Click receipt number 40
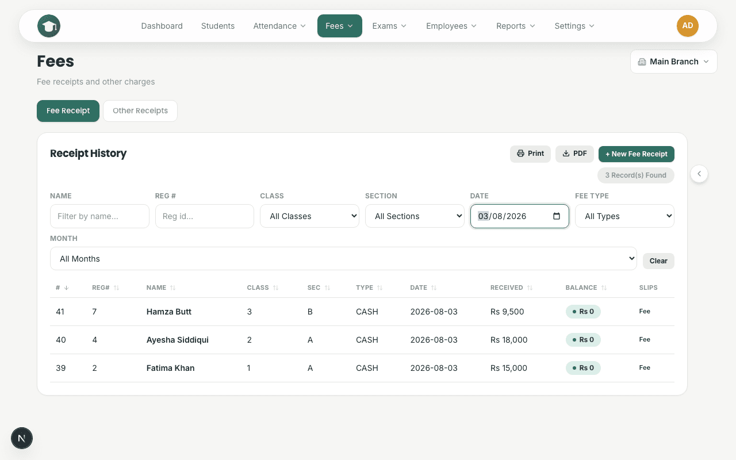Viewport: 736px width, 460px height. pos(61,340)
